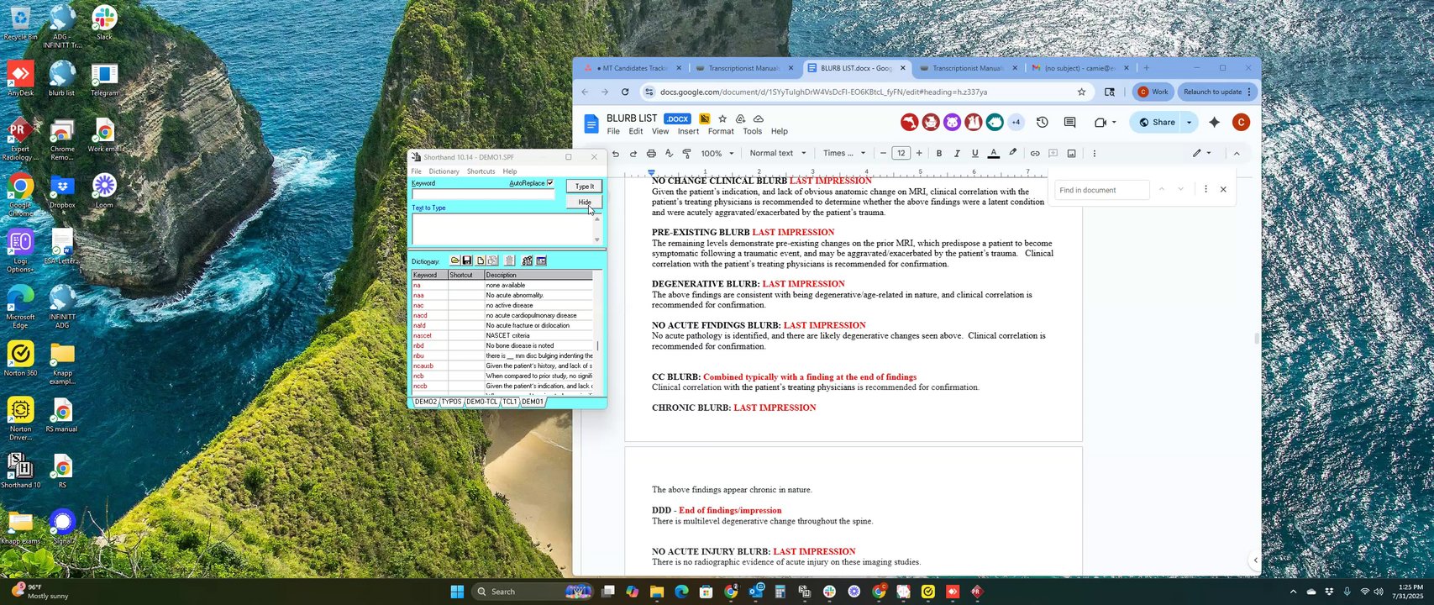Switch to the TYPOS dictionary tab
This screenshot has height=605, width=1434.
coord(451,402)
